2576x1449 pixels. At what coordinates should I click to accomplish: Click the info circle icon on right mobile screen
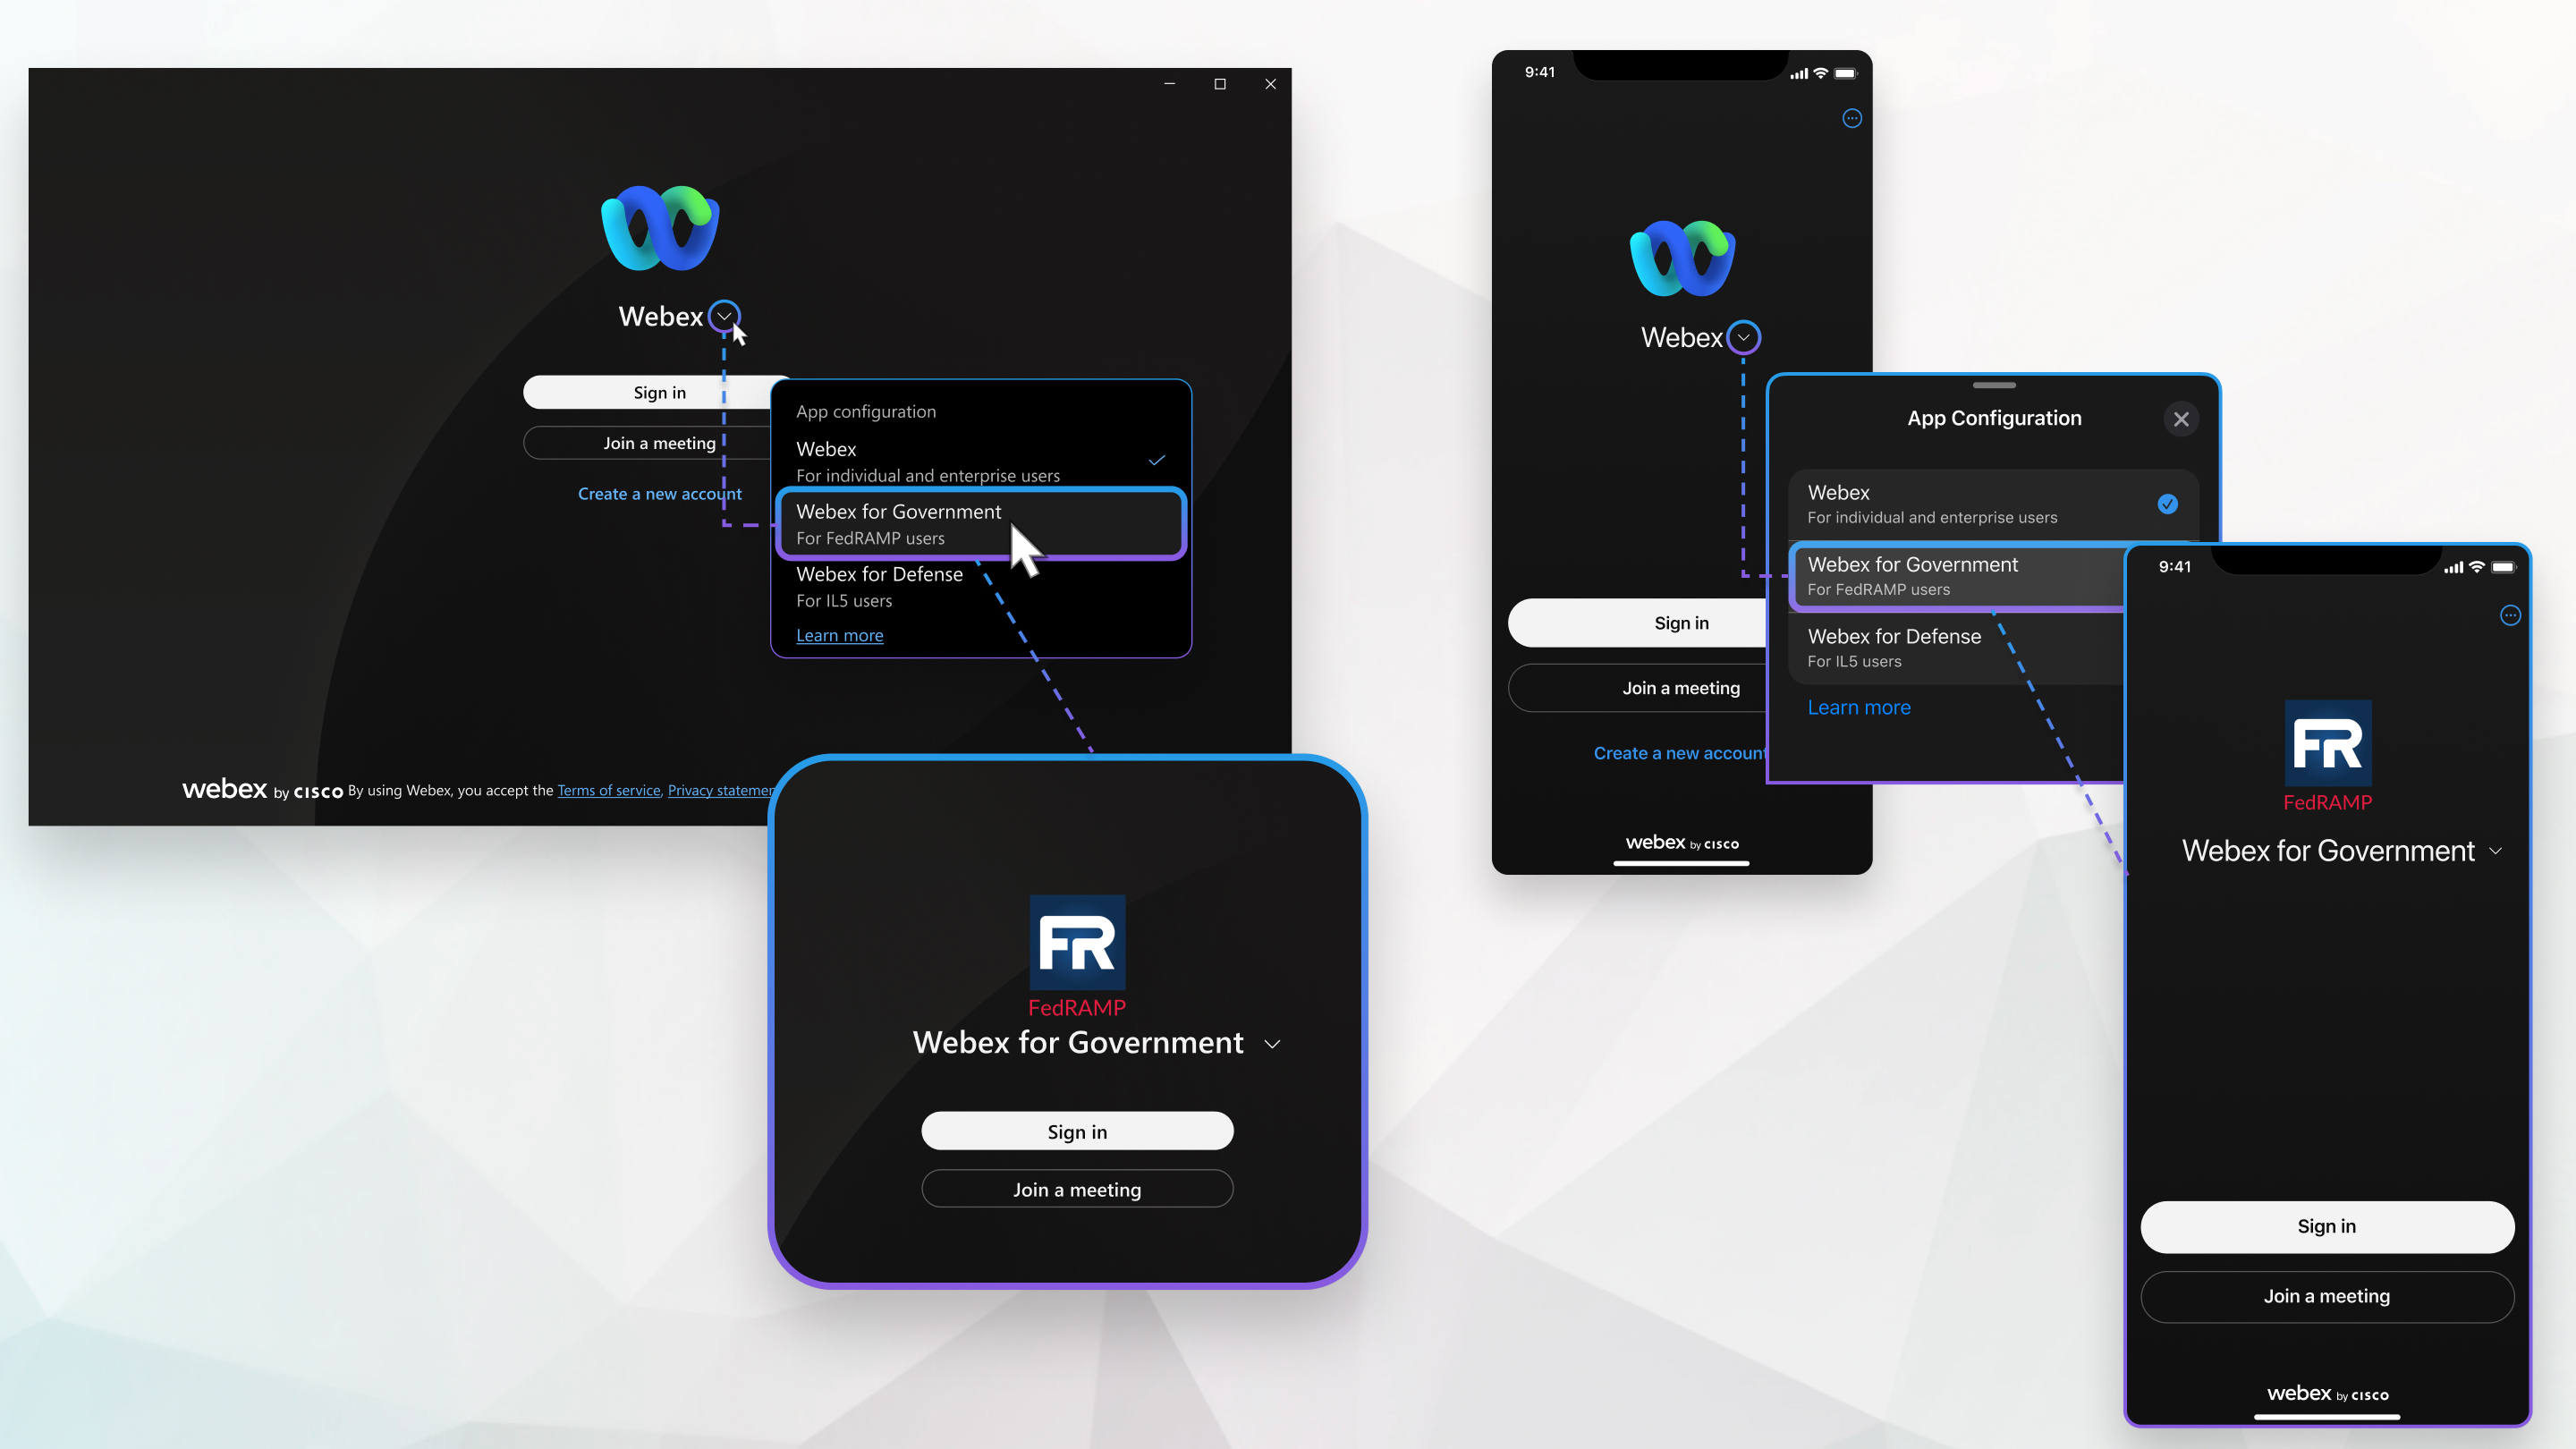2512,615
